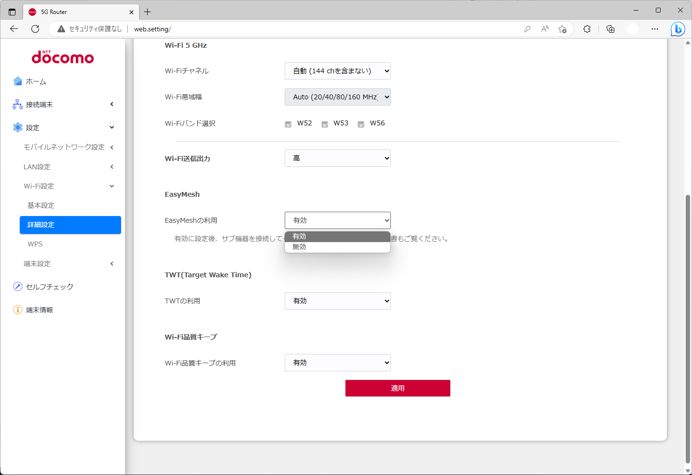Click the TWT(Target Wake Time) heading

[208, 275]
